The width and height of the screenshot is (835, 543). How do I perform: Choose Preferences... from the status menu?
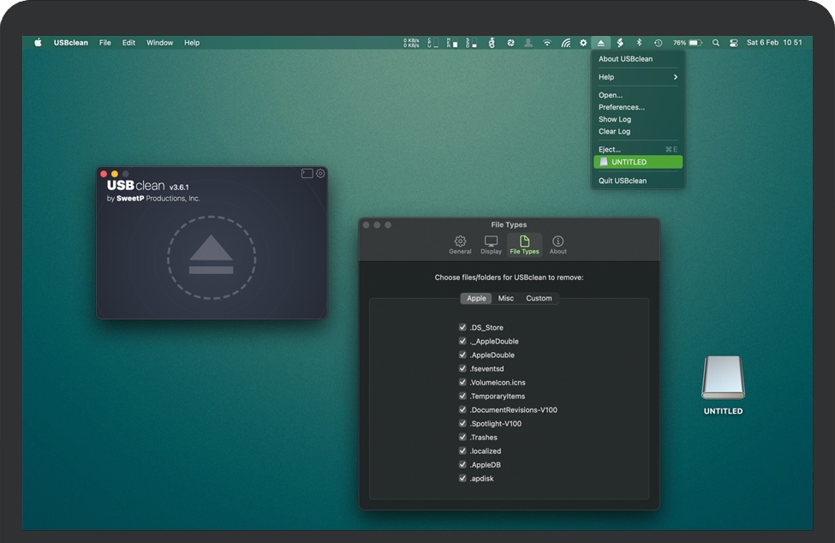(x=621, y=107)
